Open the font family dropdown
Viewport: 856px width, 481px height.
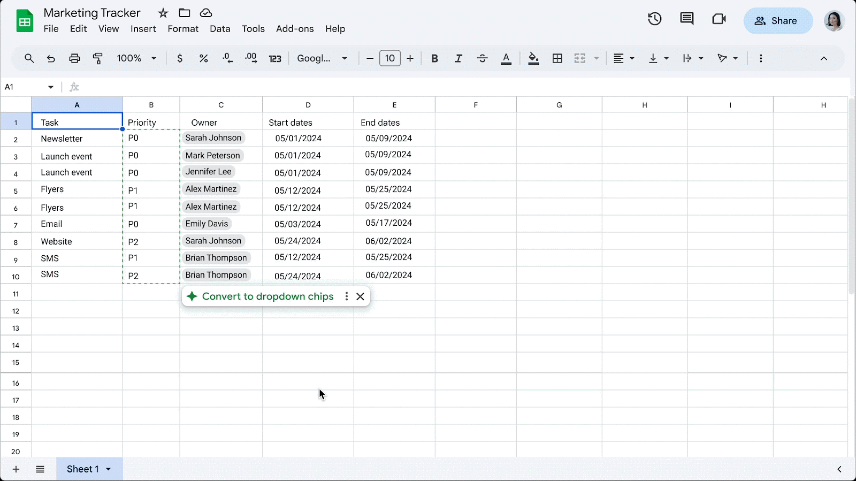[323, 58]
